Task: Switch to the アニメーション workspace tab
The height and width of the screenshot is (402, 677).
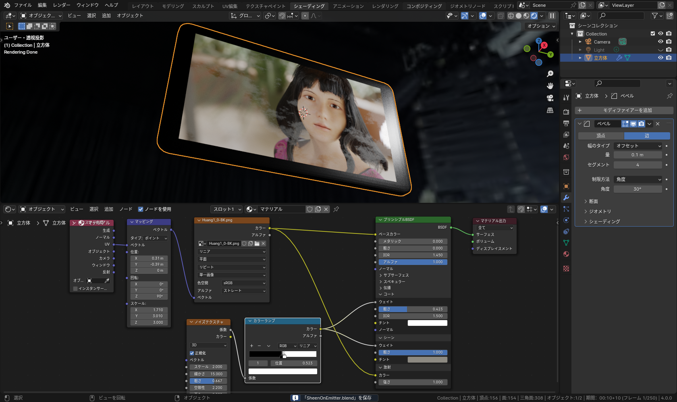Action: pyautogui.click(x=348, y=6)
